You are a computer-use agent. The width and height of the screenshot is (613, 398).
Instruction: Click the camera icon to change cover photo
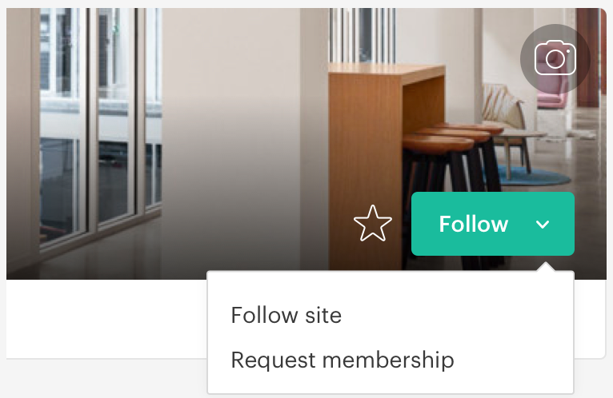pyautogui.click(x=555, y=58)
